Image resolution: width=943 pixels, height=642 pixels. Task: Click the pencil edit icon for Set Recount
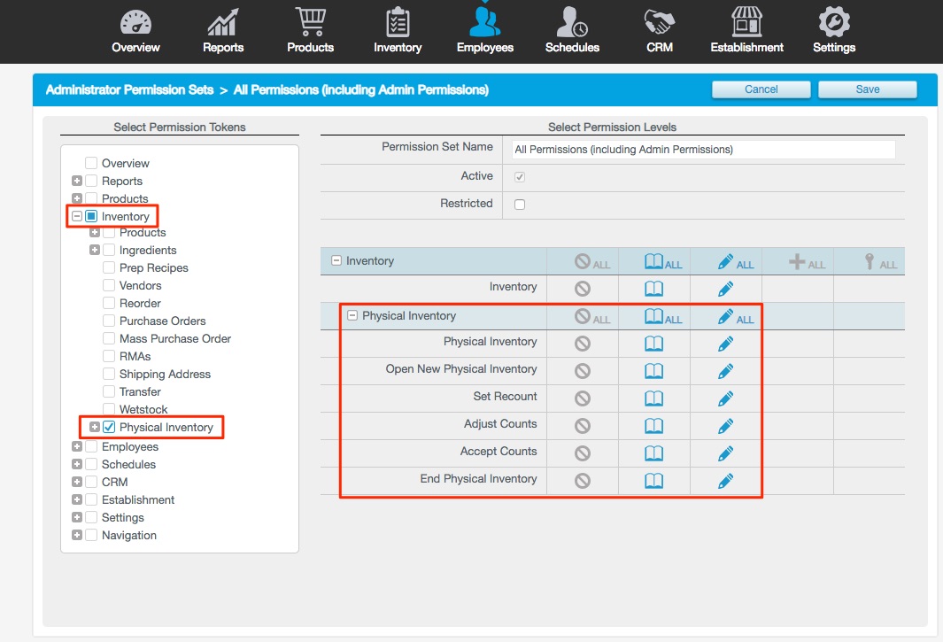pos(725,398)
